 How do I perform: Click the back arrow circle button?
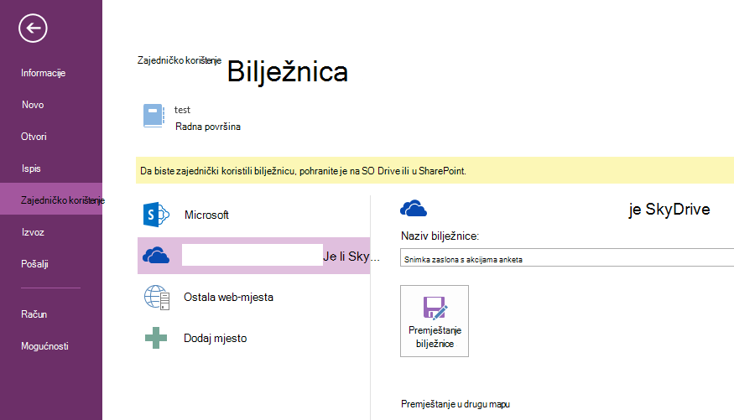[x=33, y=28]
